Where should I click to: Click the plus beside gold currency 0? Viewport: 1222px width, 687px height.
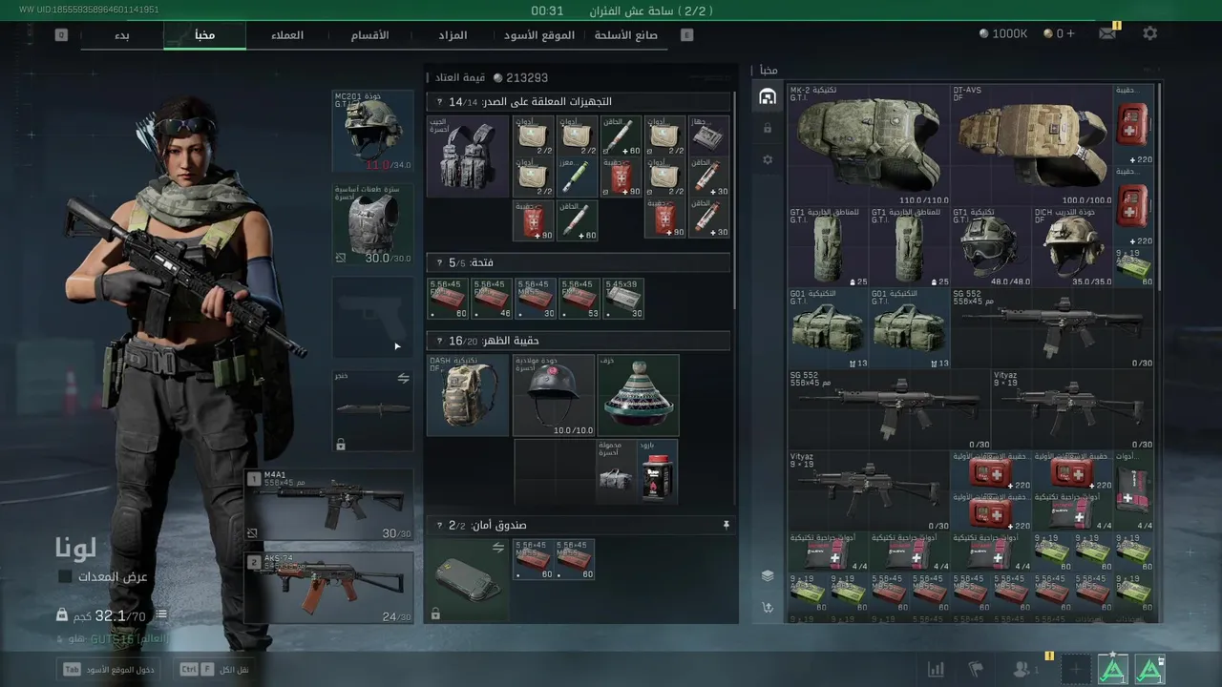coord(1071,33)
